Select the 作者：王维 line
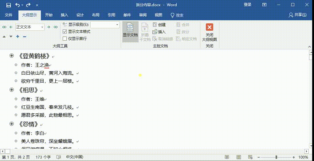 (33, 99)
